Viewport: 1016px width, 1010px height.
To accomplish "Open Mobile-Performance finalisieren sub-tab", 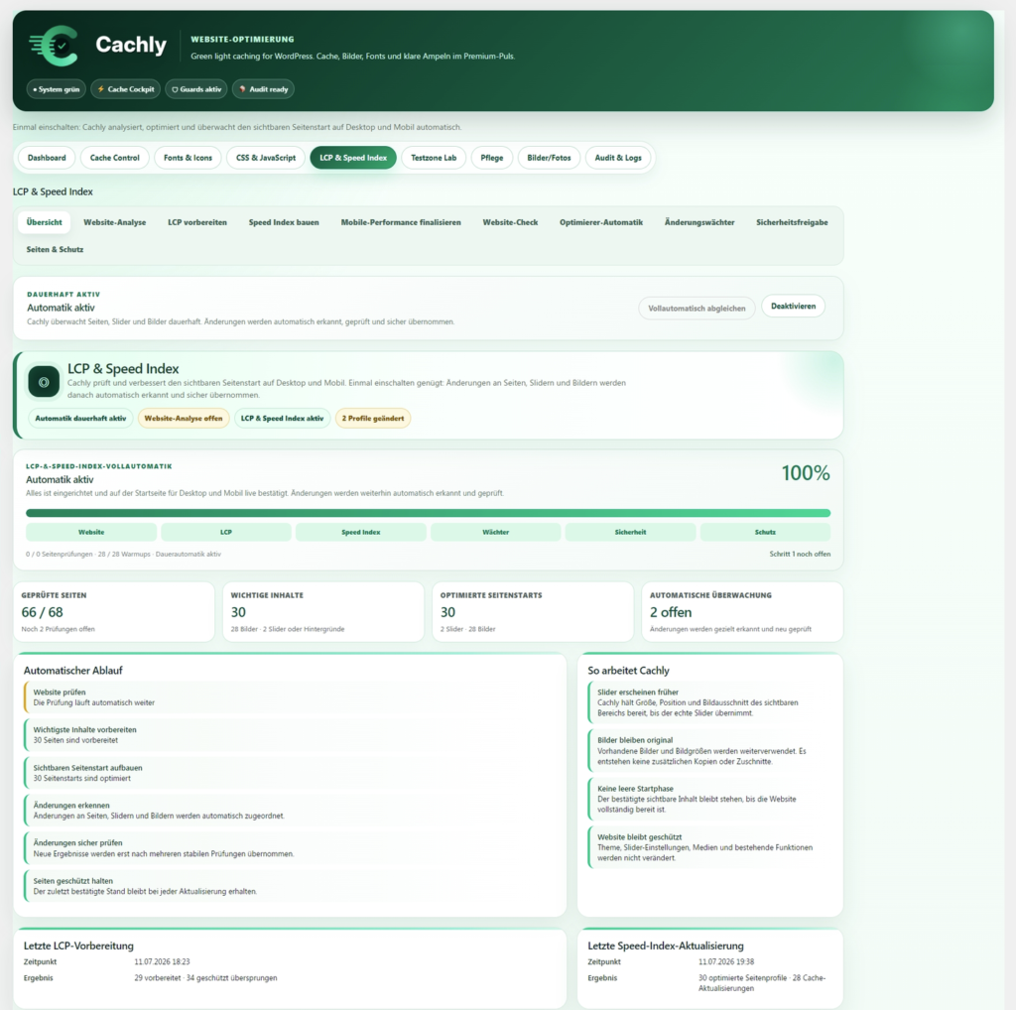I will pyautogui.click(x=401, y=222).
